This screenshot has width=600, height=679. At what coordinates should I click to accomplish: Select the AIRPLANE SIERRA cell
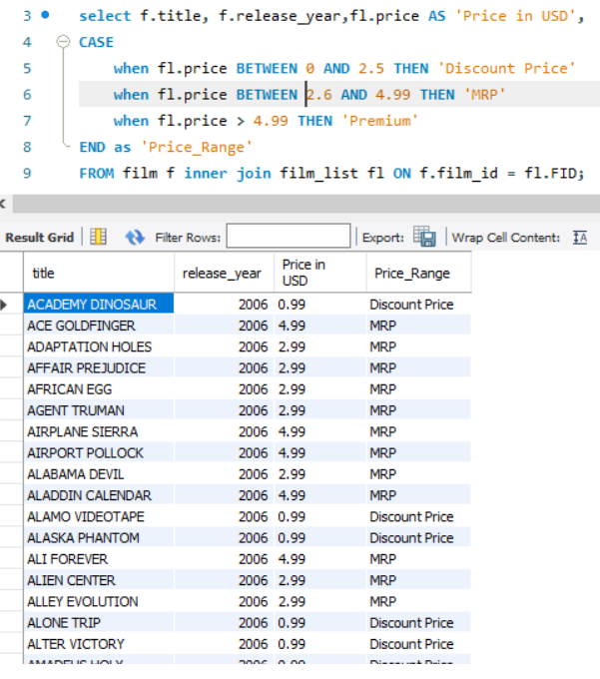(99, 431)
